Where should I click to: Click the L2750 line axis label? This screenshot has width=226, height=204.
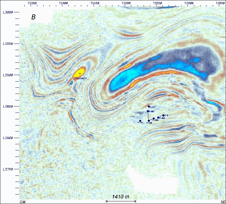pos(8,169)
